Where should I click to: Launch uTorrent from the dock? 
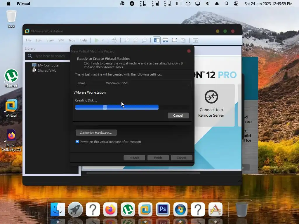pos(128,209)
